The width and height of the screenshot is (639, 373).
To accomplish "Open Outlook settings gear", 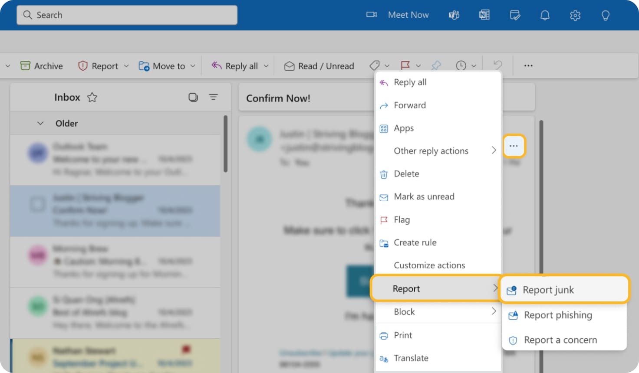I will [x=575, y=15].
